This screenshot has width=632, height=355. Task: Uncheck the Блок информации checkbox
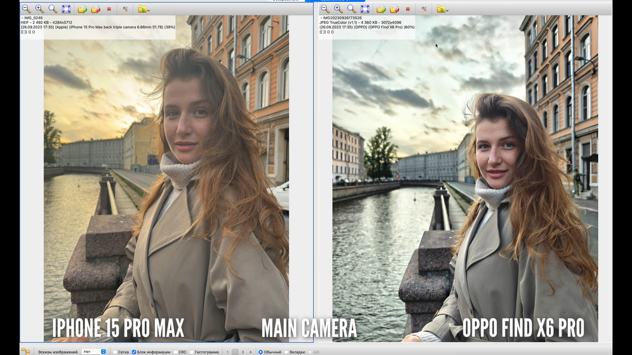pos(134,352)
